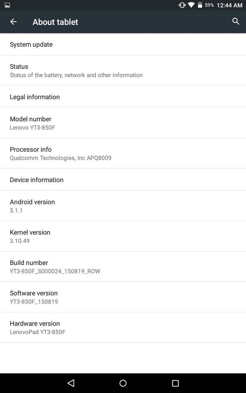Tap the picture notification icon in status bar

[7, 5]
